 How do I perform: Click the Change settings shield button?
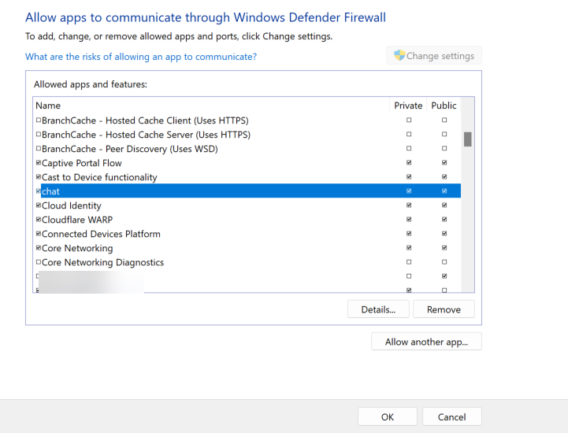coord(433,55)
